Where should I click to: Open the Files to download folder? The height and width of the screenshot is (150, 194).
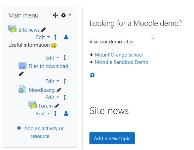click(x=48, y=66)
